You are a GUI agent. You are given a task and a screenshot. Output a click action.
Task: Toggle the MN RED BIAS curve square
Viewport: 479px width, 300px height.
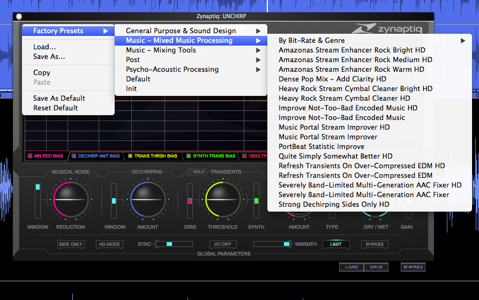point(30,156)
